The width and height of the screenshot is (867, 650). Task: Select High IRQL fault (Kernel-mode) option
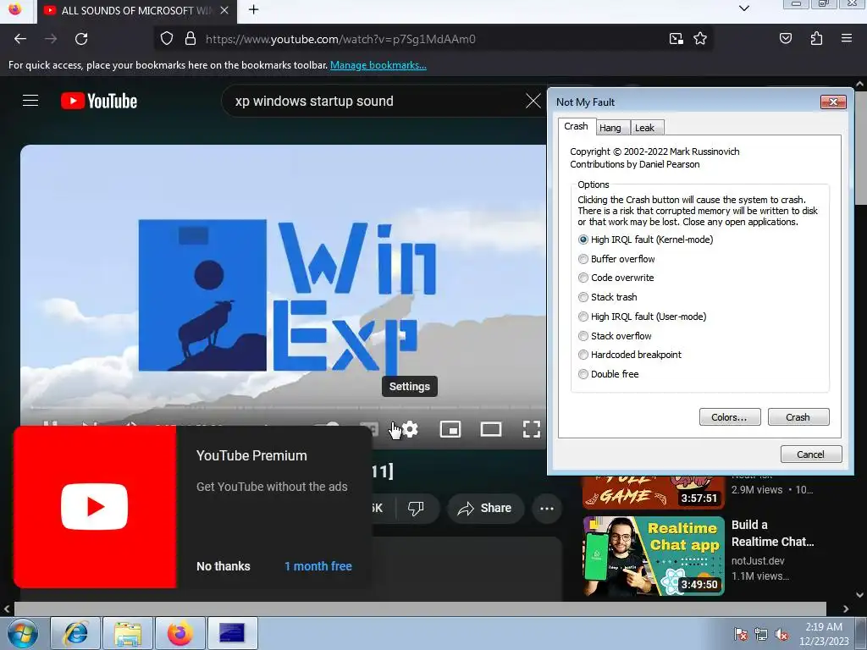click(x=645, y=240)
